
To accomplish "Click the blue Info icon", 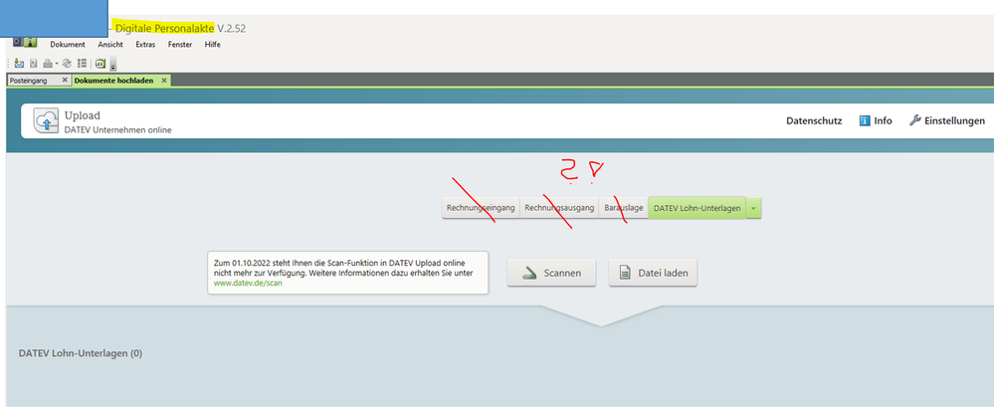I will (865, 121).
